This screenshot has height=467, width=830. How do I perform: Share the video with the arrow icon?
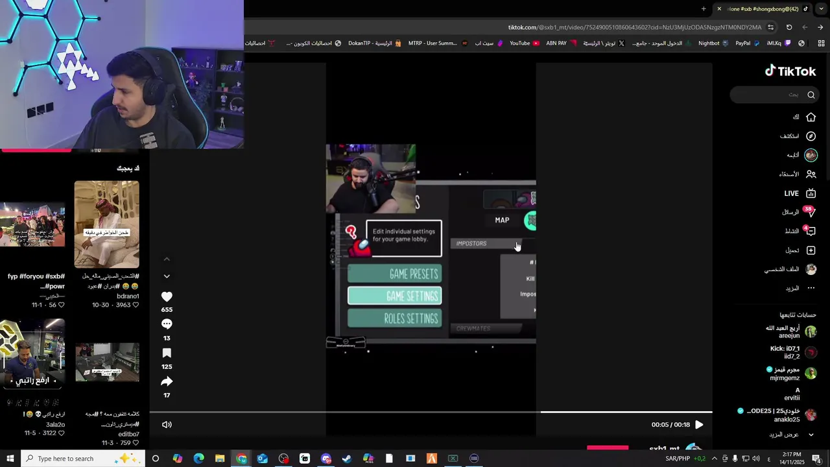pyautogui.click(x=167, y=381)
